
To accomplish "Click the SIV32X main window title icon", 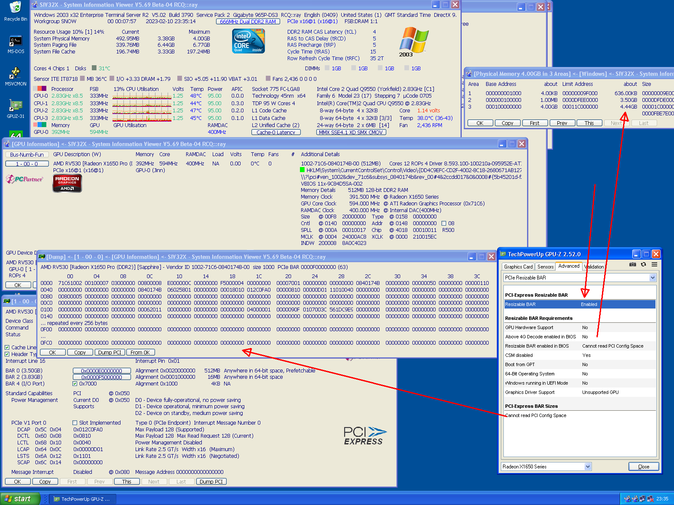I will pos(35,5).
